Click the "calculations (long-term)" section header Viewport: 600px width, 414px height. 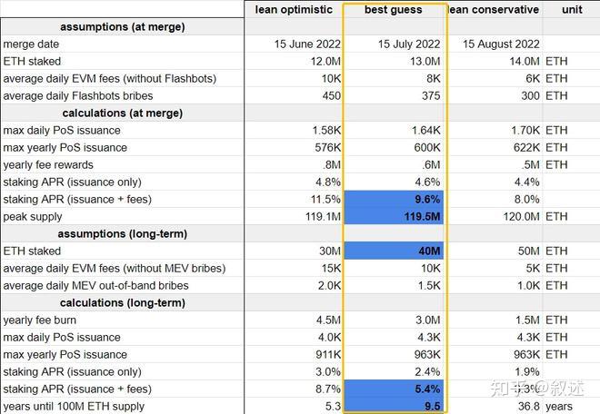121,302
